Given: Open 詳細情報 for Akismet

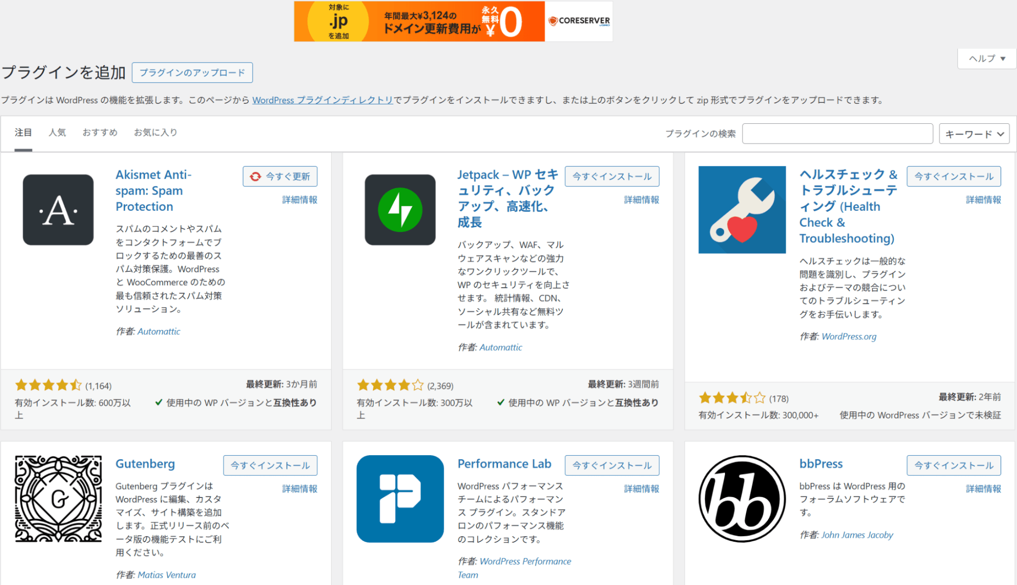Looking at the screenshot, I should [x=299, y=200].
